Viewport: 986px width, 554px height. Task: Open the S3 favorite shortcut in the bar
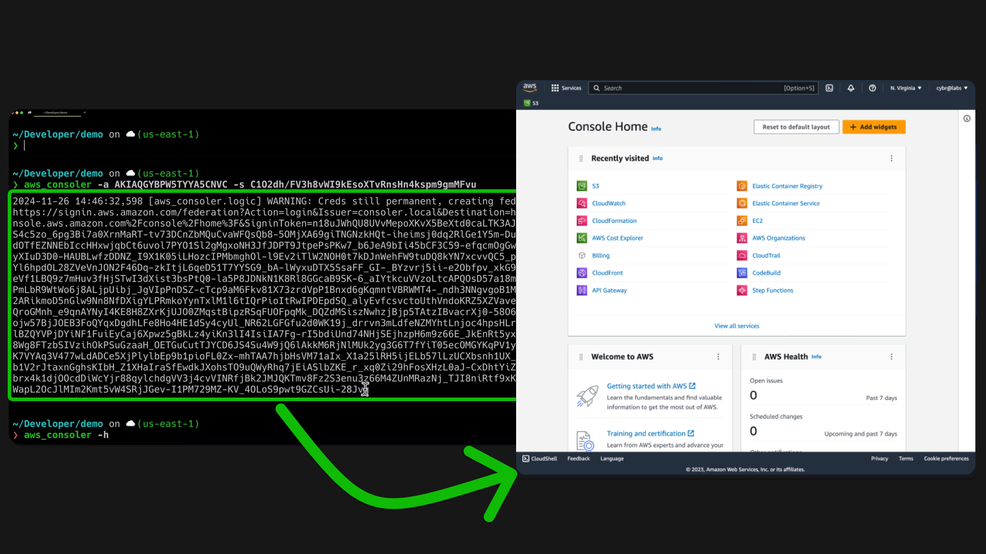coord(531,103)
